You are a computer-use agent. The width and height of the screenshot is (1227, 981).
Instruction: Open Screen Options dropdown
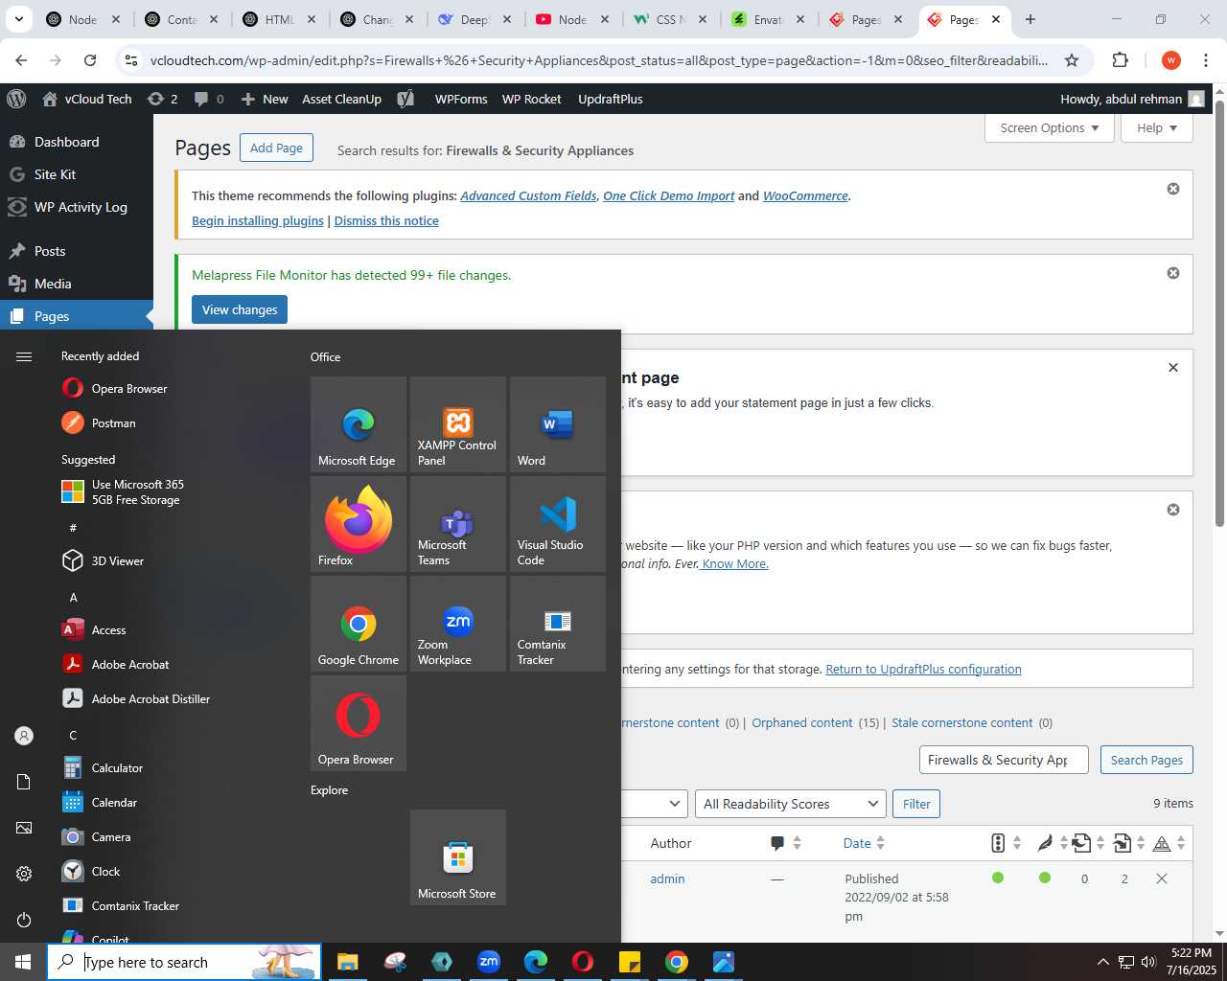coord(1050,128)
